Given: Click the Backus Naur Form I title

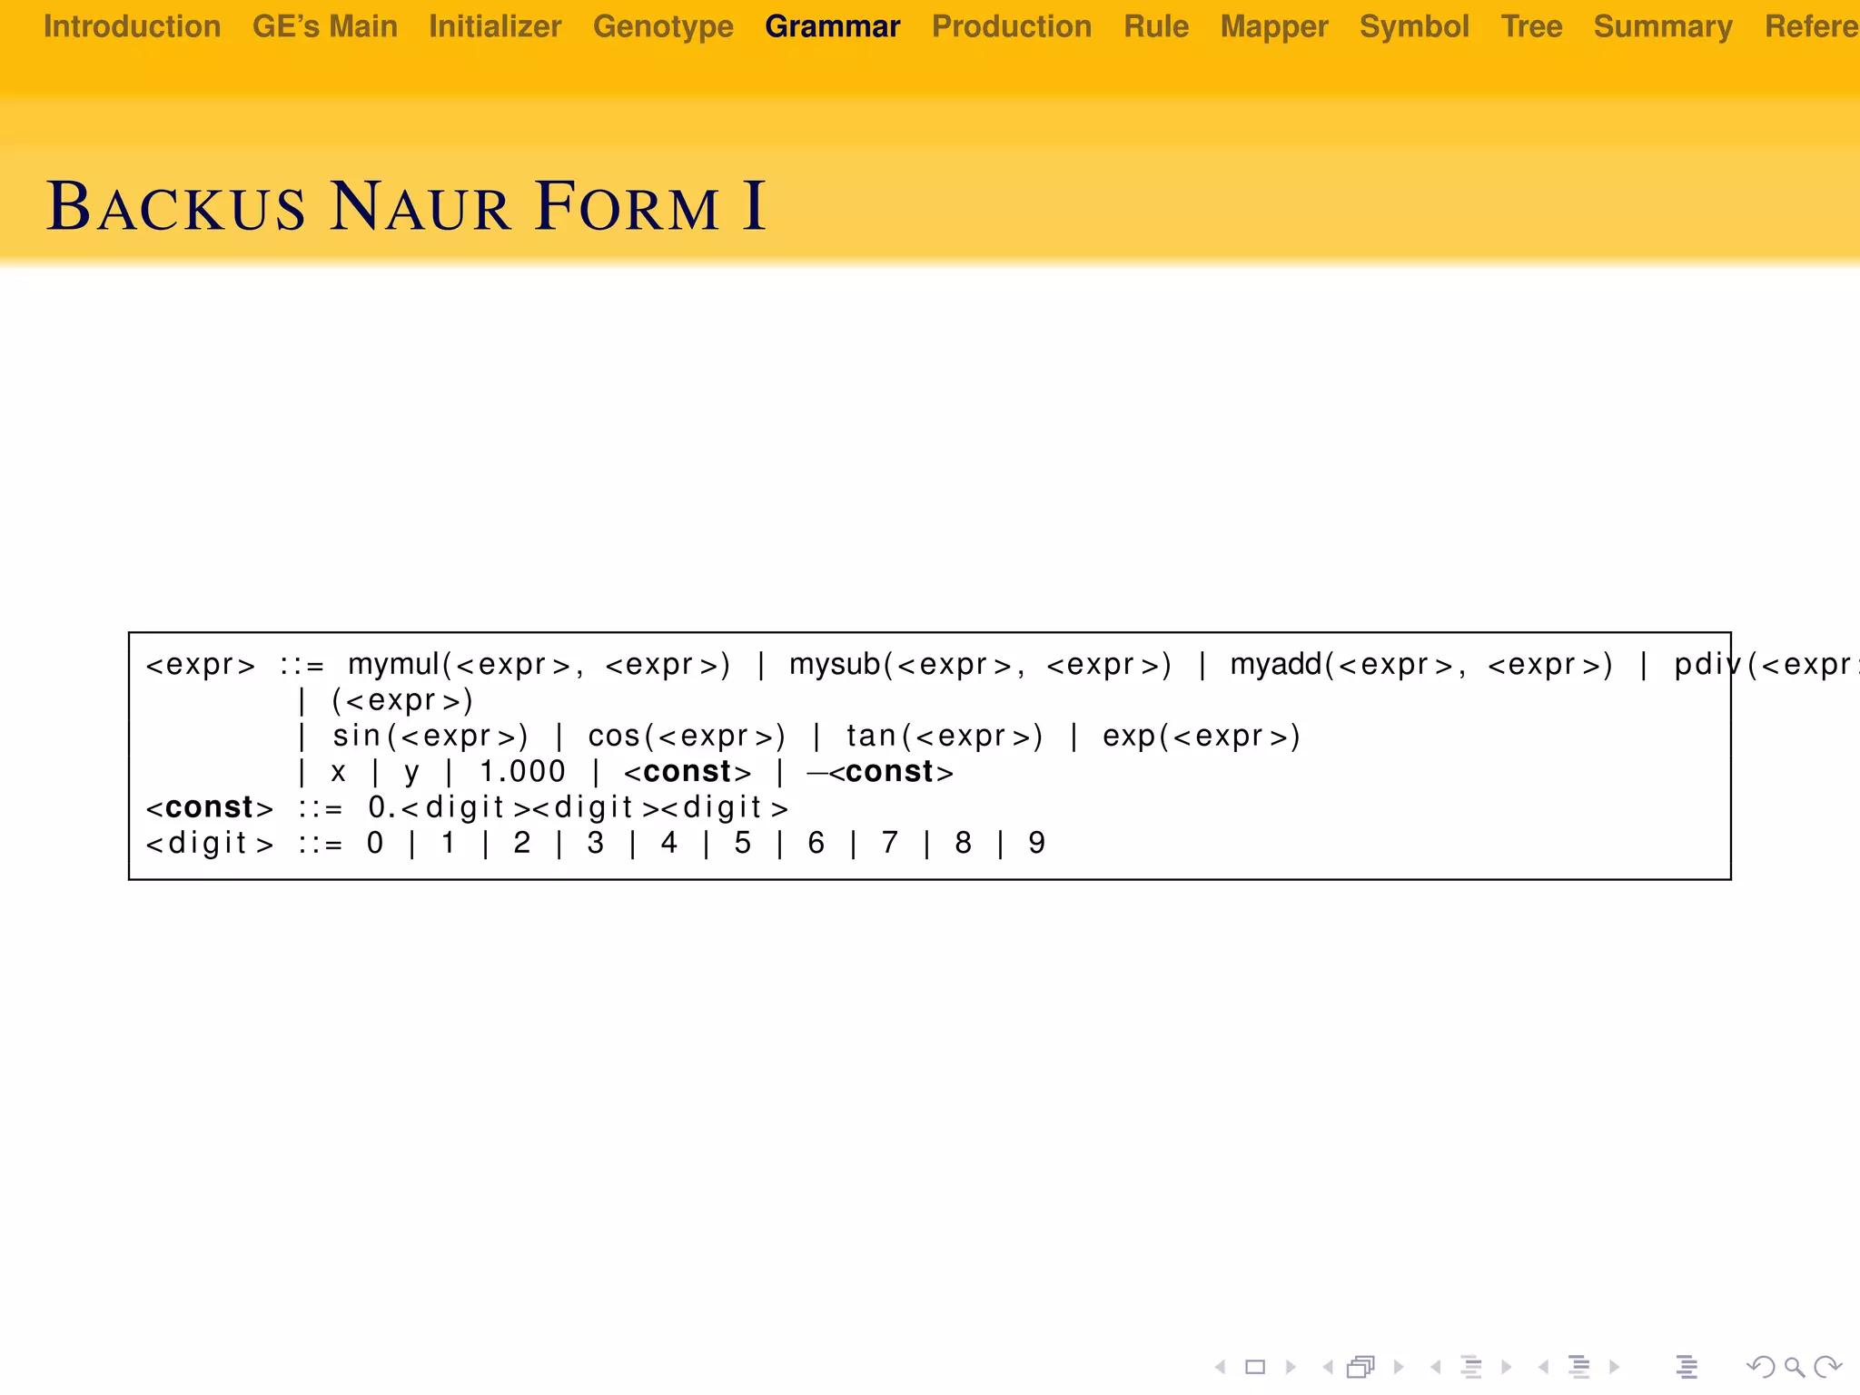Looking at the screenshot, I should point(406,206).
